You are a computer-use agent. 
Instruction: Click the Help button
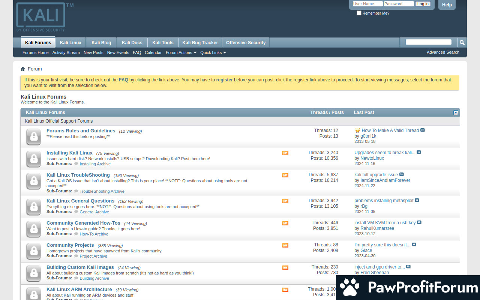coord(447,5)
